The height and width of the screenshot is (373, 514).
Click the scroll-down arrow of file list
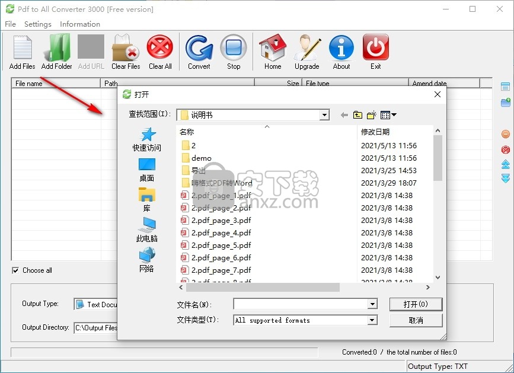point(438,278)
